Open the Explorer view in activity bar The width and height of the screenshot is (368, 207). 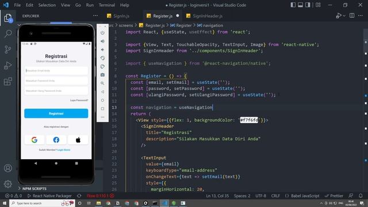(7, 18)
